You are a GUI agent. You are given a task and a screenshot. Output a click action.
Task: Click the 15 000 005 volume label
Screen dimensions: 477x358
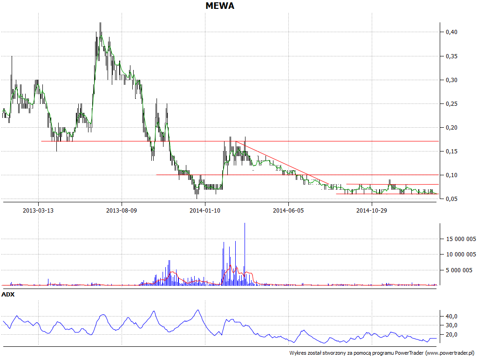pos(461,239)
